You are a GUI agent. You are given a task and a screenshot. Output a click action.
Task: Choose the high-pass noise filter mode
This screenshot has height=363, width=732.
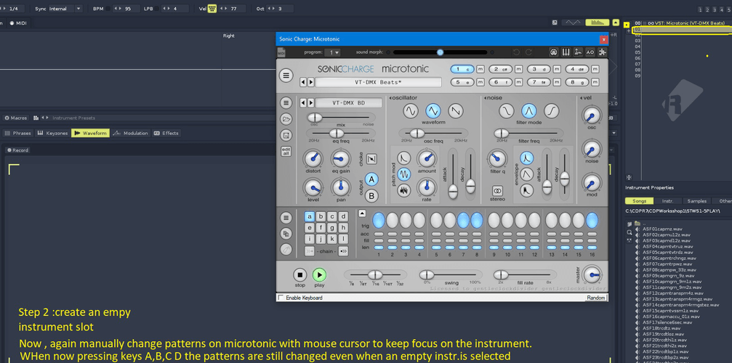point(551,111)
